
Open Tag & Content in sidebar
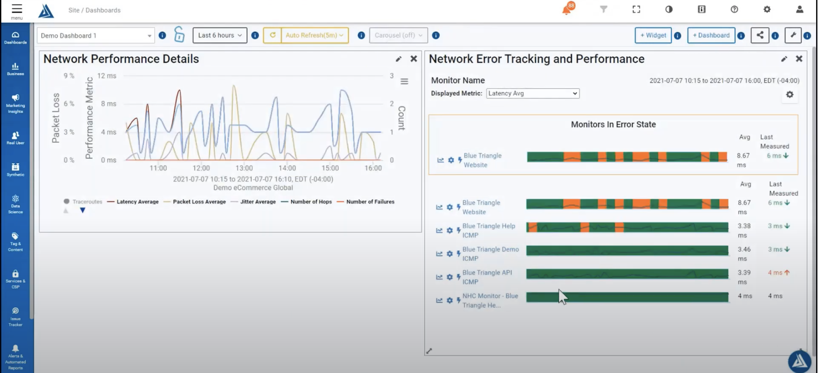point(15,242)
